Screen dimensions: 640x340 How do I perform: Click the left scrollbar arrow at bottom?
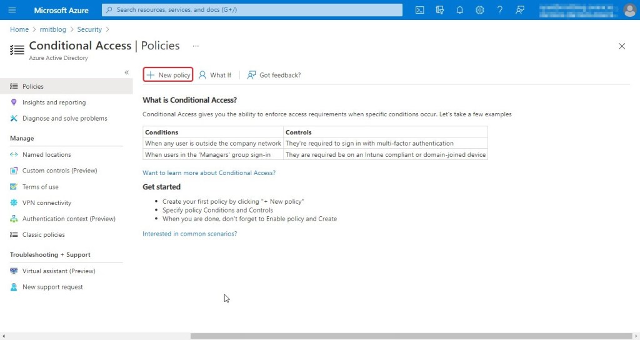[4, 336]
